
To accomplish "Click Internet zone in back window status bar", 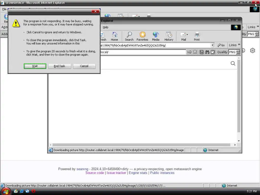I will [x=230, y=186].
